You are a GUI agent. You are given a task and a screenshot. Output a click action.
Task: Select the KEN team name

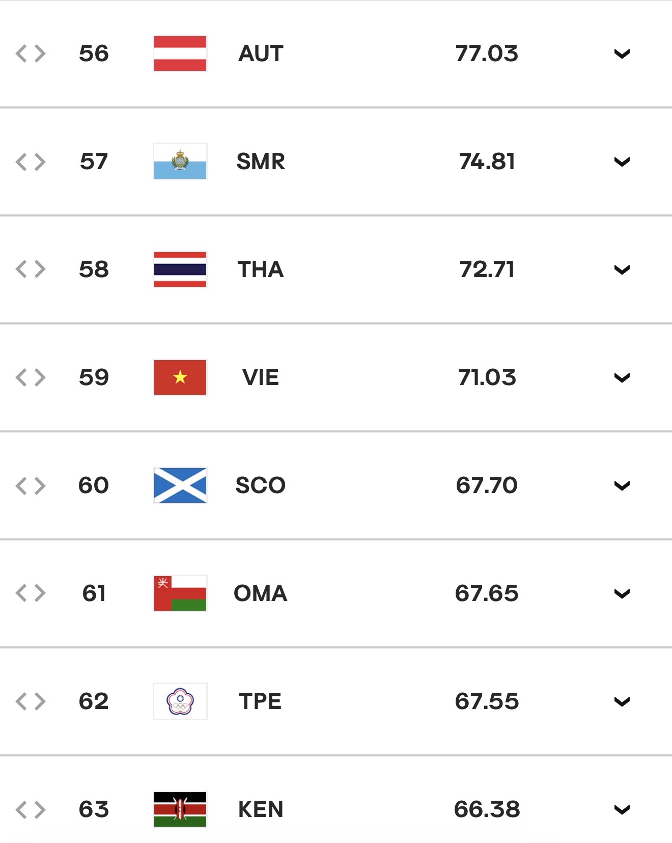tap(261, 809)
